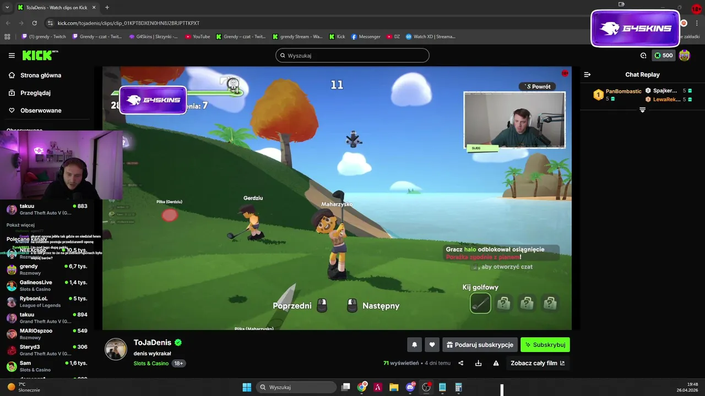The width and height of the screenshot is (705, 396).
Task: Open Slots & Casino category link
Action: pos(151,364)
